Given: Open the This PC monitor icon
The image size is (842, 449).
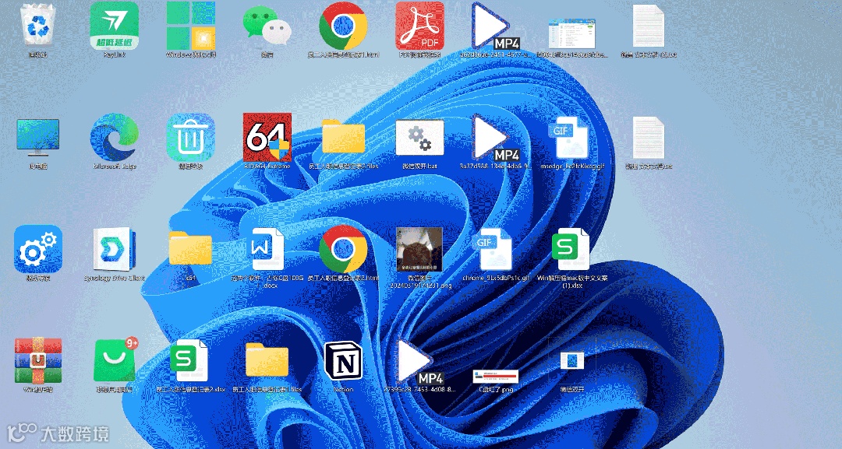Looking at the screenshot, I should click(37, 138).
